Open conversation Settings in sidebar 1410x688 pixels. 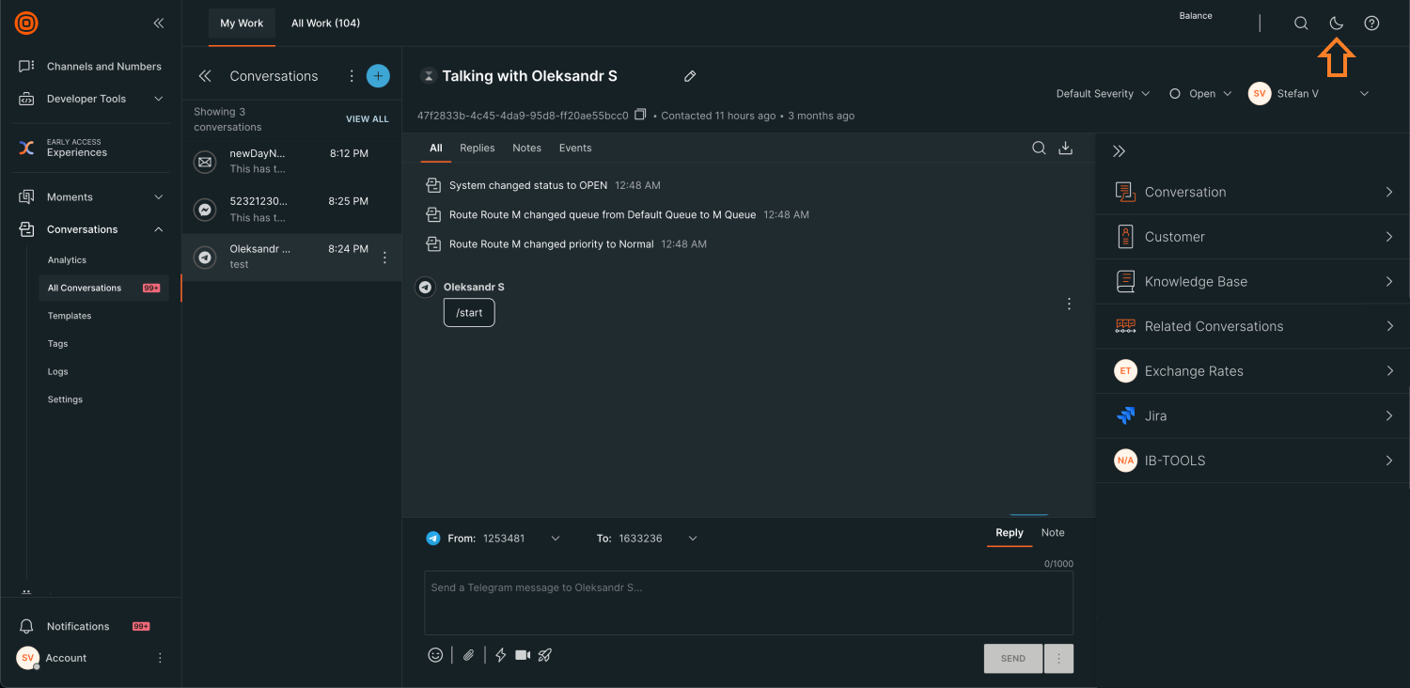tap(66, 399)
